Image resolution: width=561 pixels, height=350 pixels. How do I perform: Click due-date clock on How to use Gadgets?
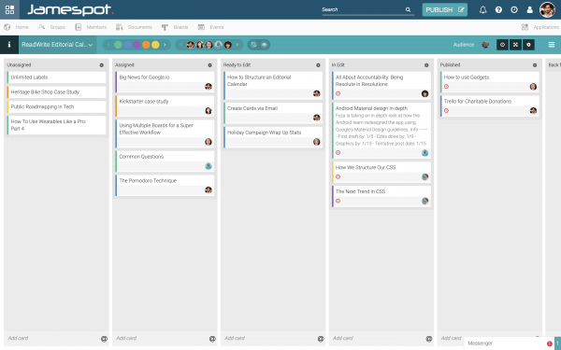(446, 87)
